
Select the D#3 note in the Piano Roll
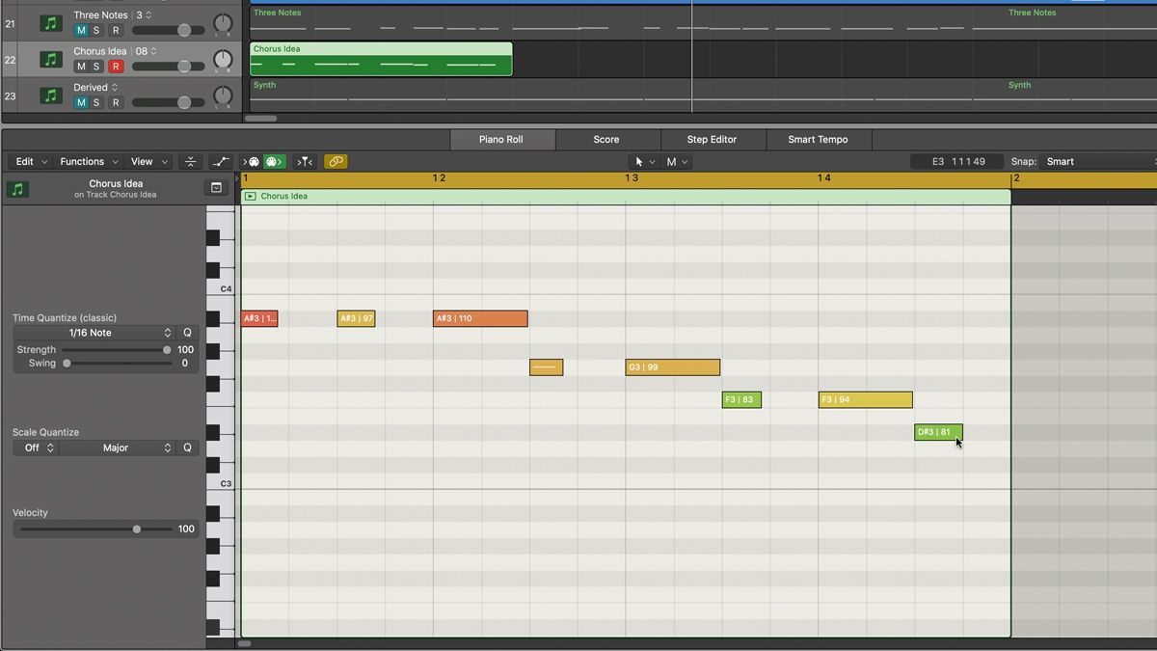pyautogui.click(x=936, y=432)
